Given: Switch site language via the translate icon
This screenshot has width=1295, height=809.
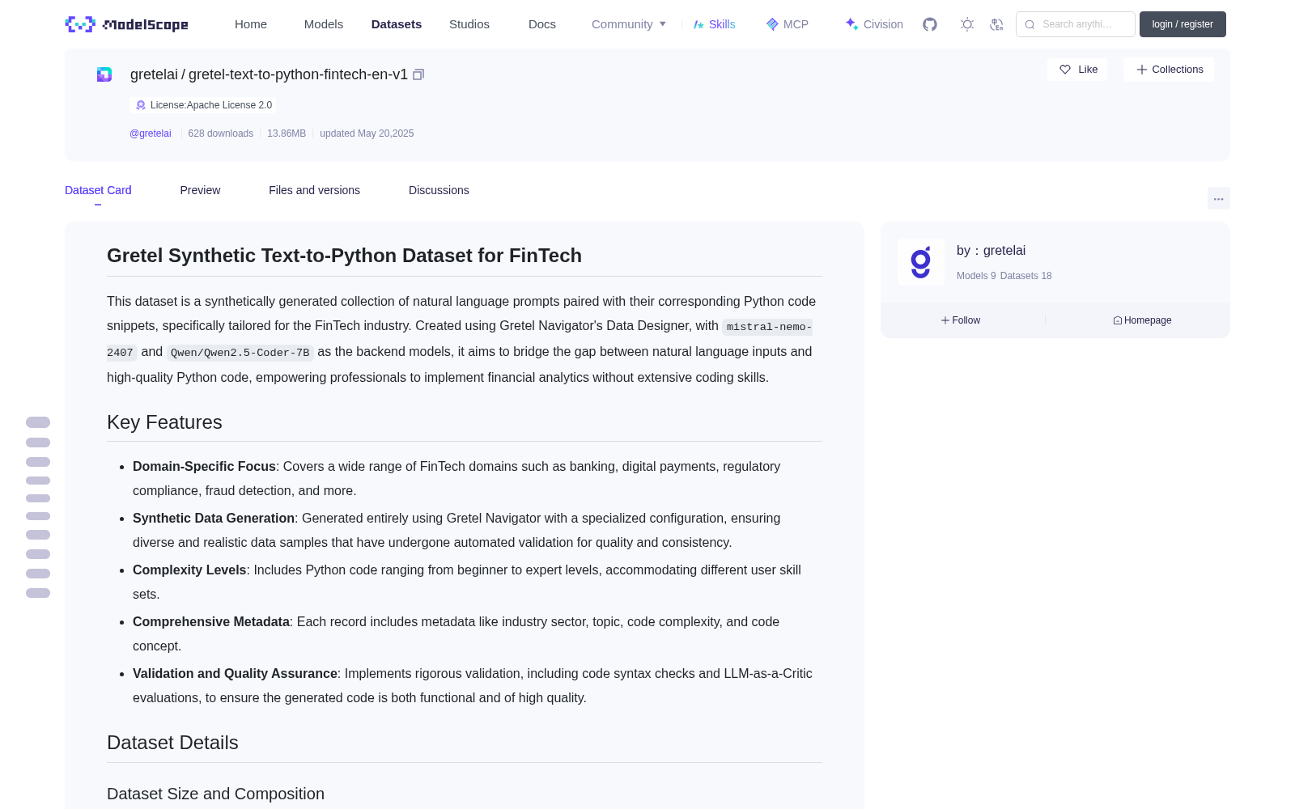Looking at the screenshot, I should pos(996,24).
